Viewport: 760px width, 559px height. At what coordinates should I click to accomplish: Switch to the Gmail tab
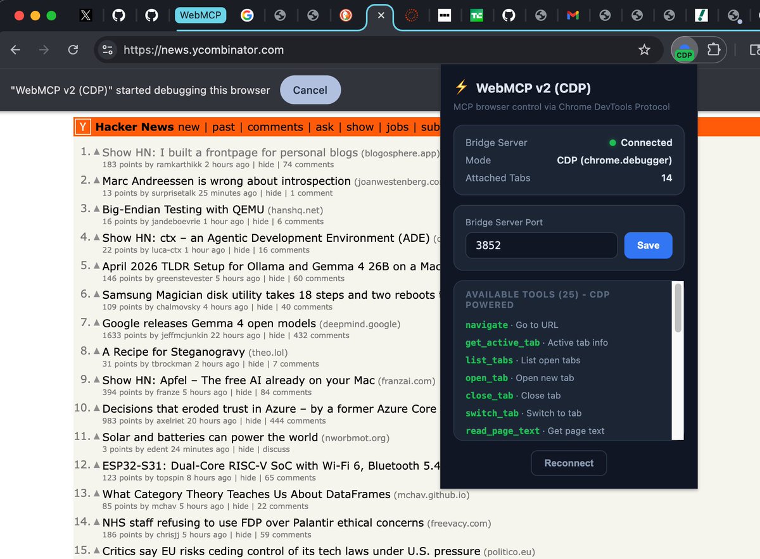pyautogui.click(x=573, y=15)
